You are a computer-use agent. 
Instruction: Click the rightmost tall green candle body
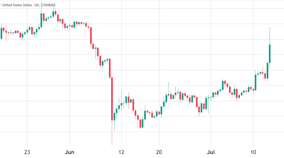coord(270,54)
